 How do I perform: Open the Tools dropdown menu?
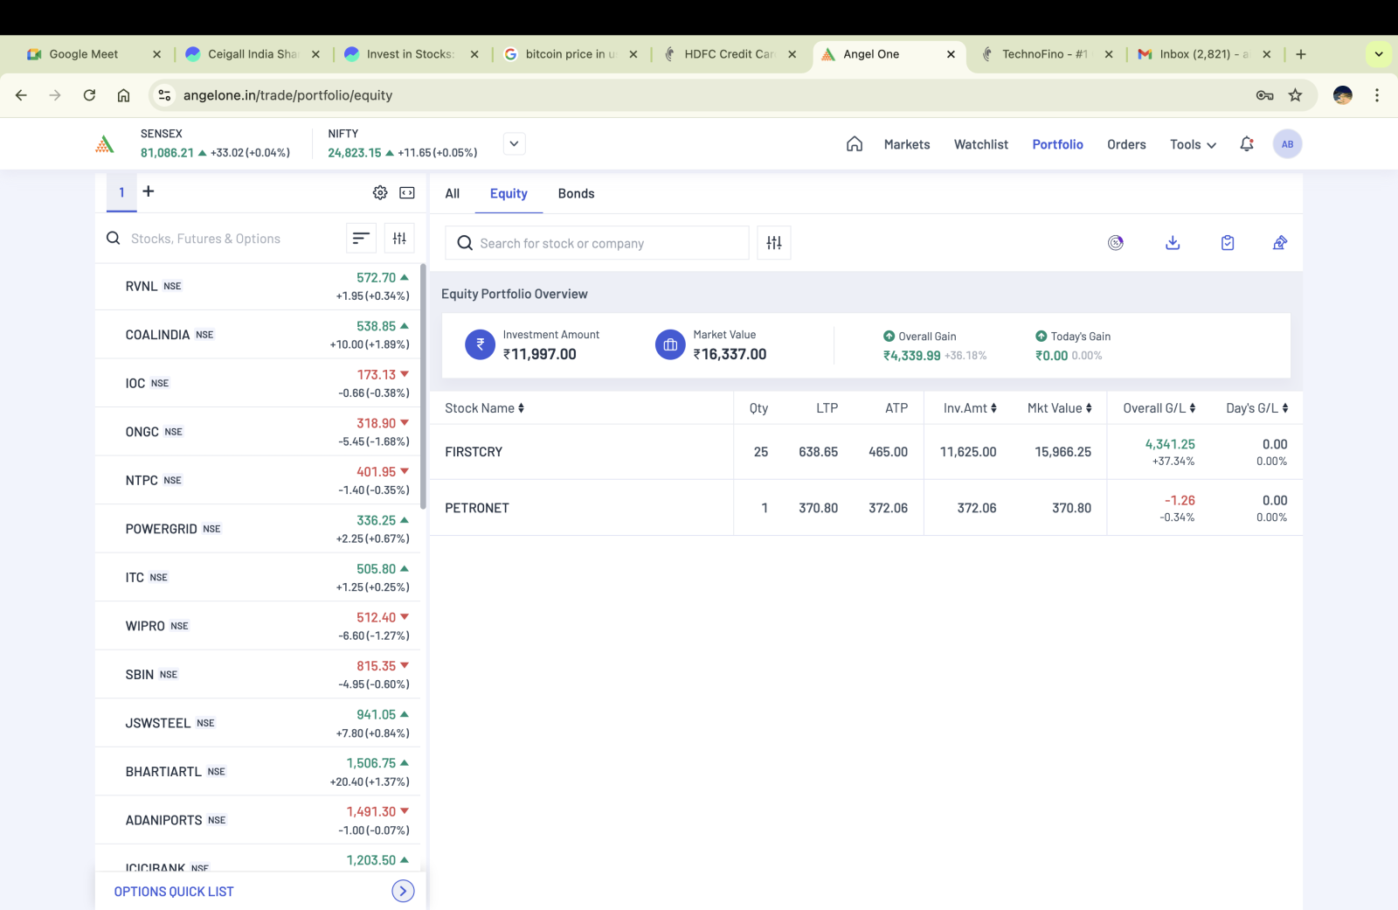1193,144
